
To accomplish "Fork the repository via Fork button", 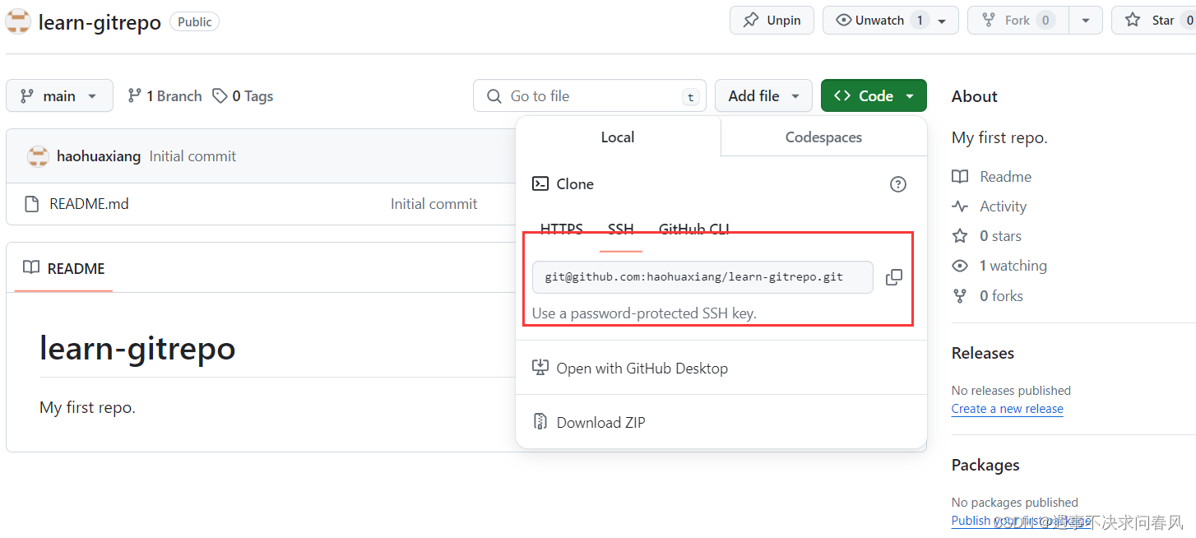I will pos(1018,20).
